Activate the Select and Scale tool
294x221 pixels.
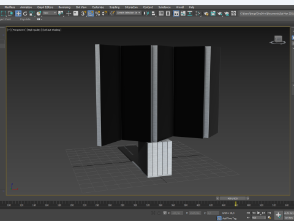(x=32, y=14)
